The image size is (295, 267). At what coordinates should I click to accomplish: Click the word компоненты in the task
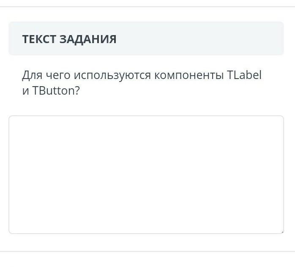(189, 75)
